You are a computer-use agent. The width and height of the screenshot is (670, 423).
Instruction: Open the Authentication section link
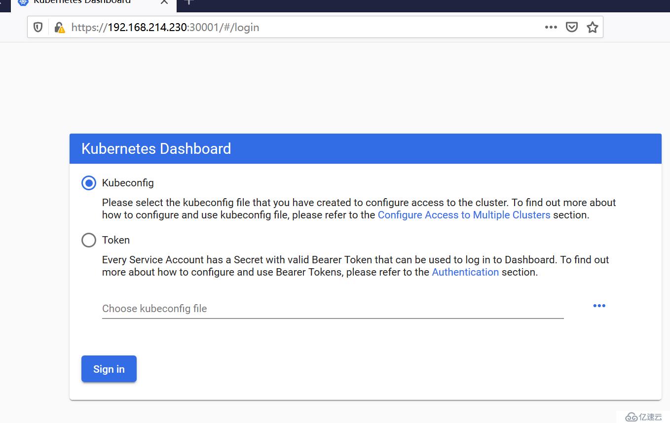coord(465,272)
